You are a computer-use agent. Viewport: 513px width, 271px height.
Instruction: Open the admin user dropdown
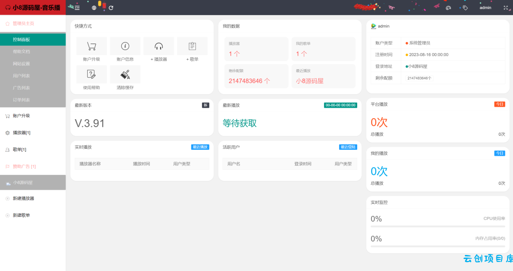(485, 8)
